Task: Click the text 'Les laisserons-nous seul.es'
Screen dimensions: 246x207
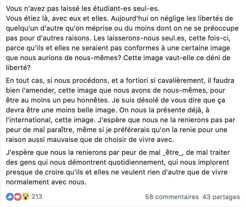Action: point(139,38)
